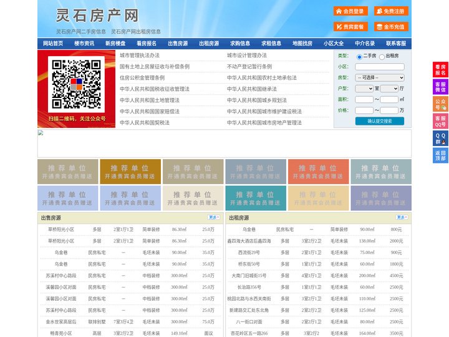Click the 返回顶部 side icon
The width and height of the screenshot is (449, 337).
point(440,155)
